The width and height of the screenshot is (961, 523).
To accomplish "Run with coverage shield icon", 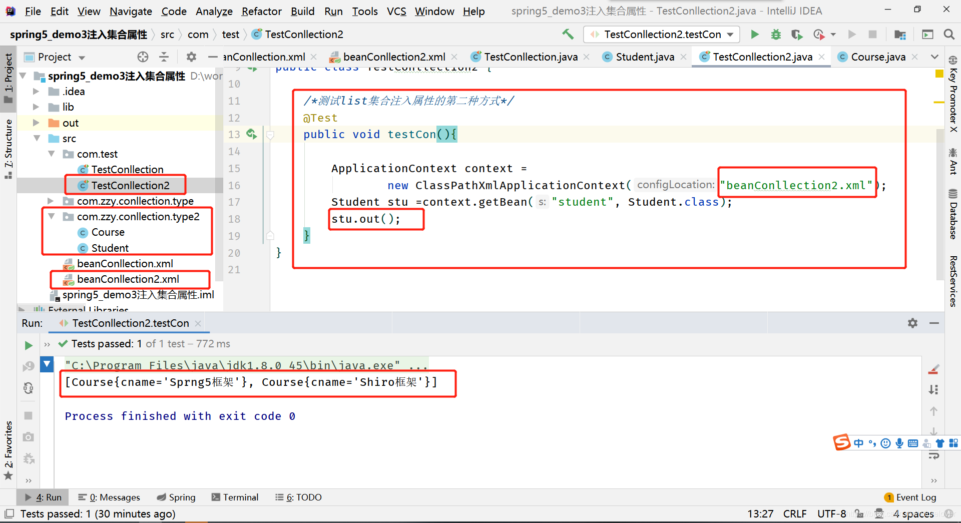I will click(x=797, y=34).
